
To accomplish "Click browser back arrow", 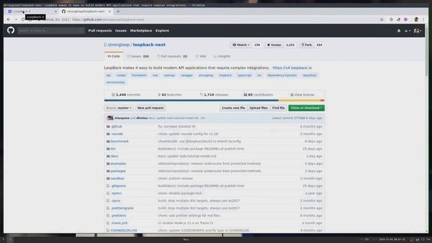I will coord(9,20).
